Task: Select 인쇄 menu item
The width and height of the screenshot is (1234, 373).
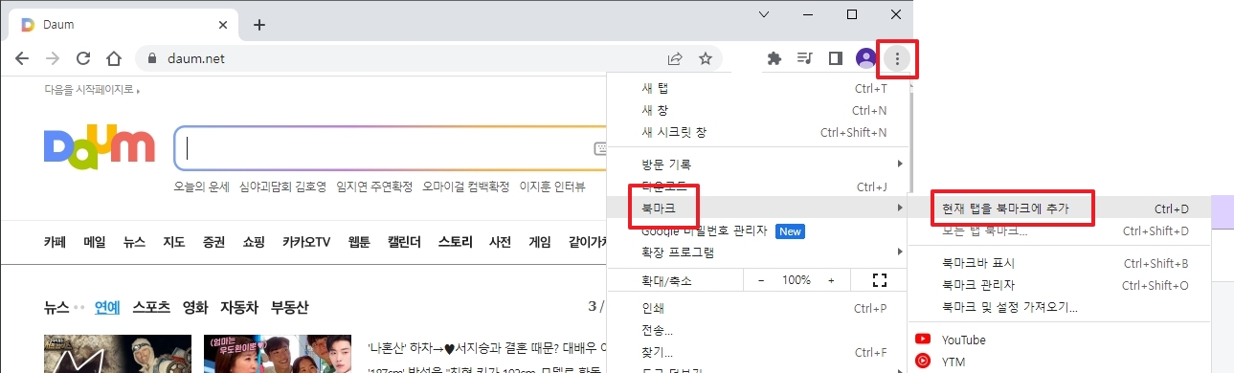Action: [x=757, y=308]
